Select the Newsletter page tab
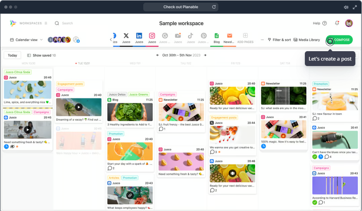This screenshot has width=362, height=211. [229, 38]
